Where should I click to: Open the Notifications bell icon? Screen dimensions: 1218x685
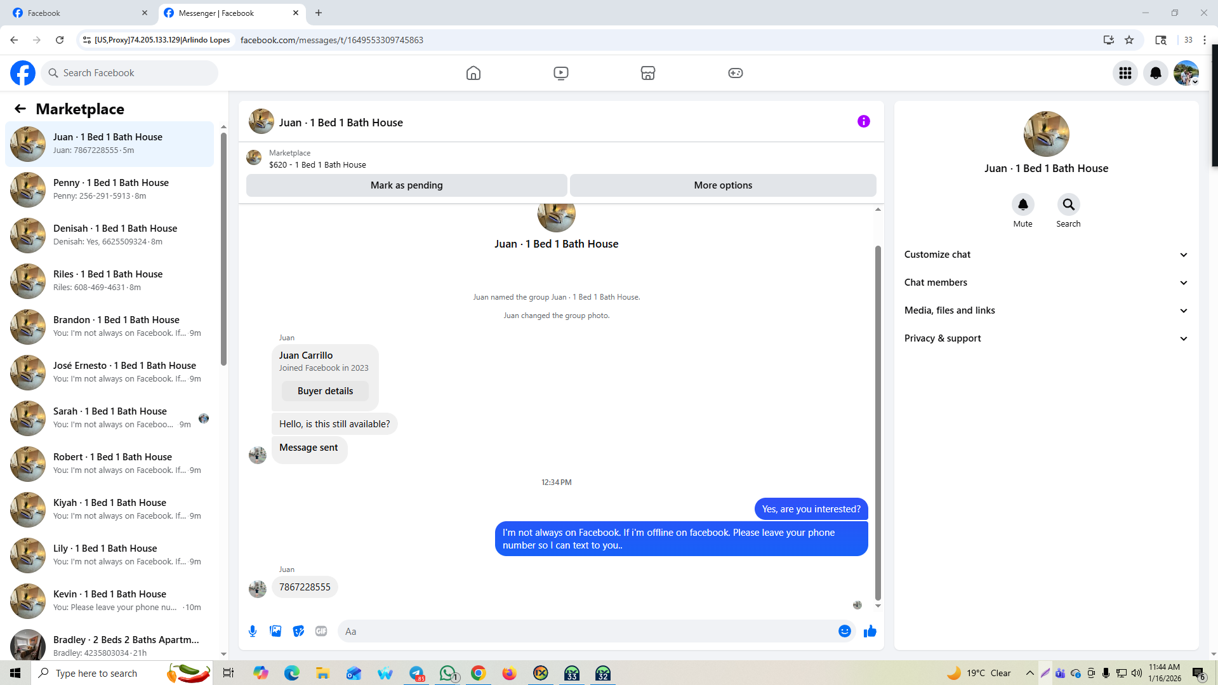1156,73
